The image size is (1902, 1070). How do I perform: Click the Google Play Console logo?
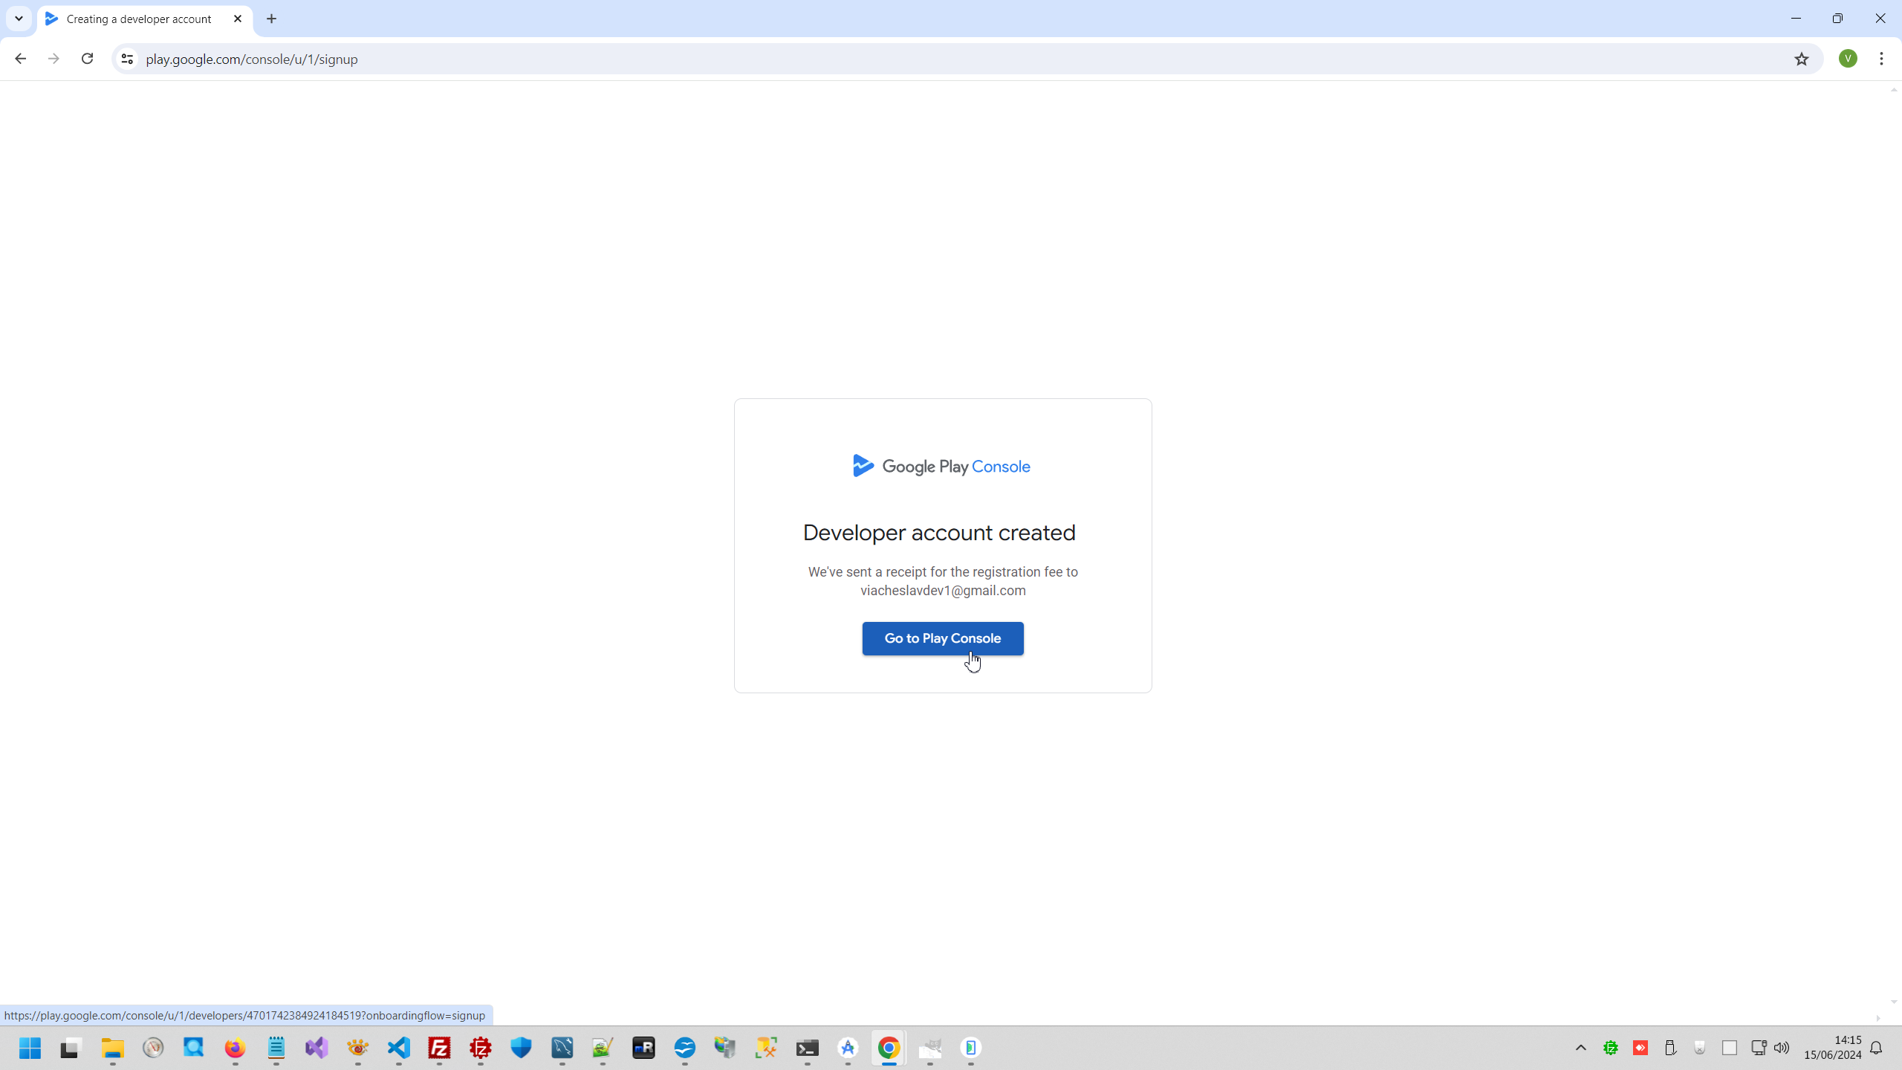pos(942,467)
